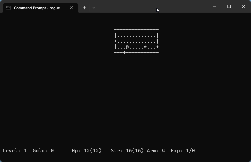Click the @ player character
The height and width of the screenshot is (162, 251).
(127, 47)
